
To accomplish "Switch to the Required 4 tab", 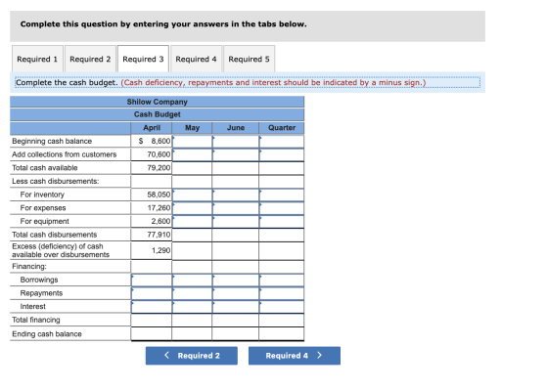I will [196, 59].
